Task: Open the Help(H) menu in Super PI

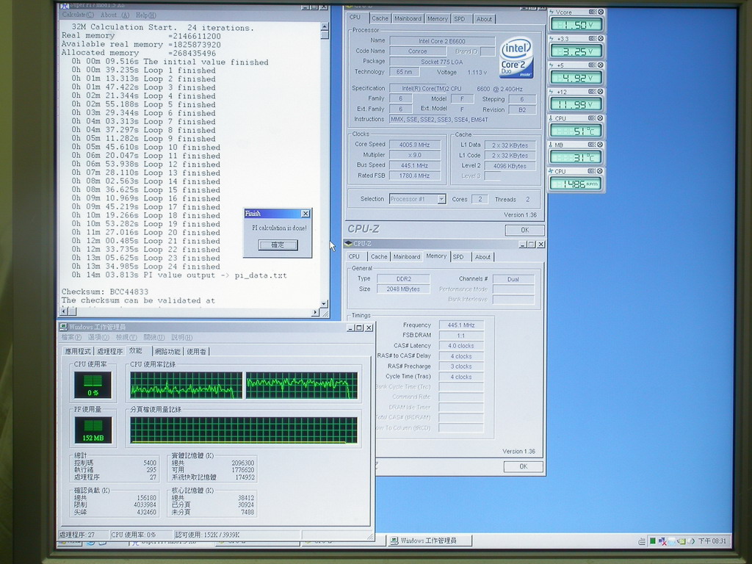Action: click(146, 15)
